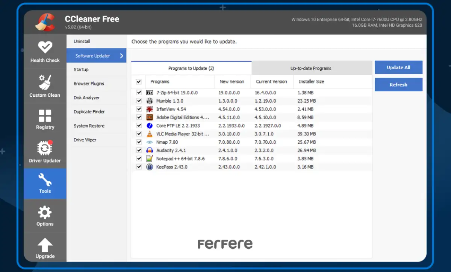Select the 7-Zip 64-bit 19.0.0.0 row text

pos(177,93)
